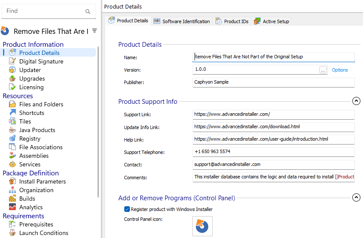Screen dimensions: 363x238
Task: Open the Files and Folders page
Action: (x=41, y=104)
